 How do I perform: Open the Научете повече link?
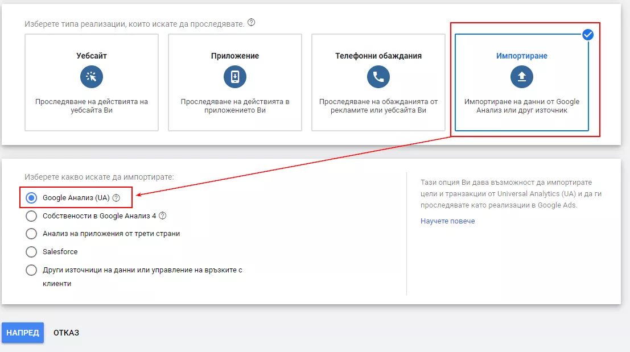pyautogui.click(x=447, y=221)
